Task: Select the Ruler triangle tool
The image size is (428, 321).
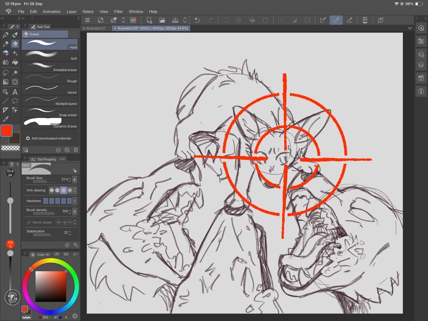Action: (6, 110)
